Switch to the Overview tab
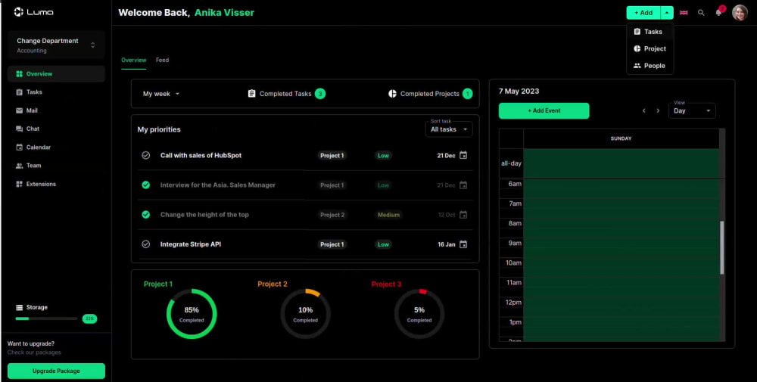Image resolution: width=757 pixels, height=382 pixels. pos(134,61)
